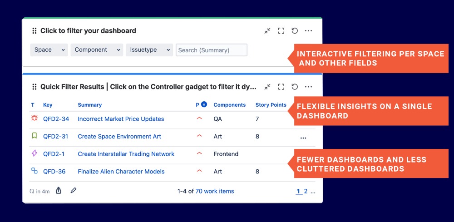Click the 'Click to filter your dashboard' title
454x222 pixels.
(89, 31)
